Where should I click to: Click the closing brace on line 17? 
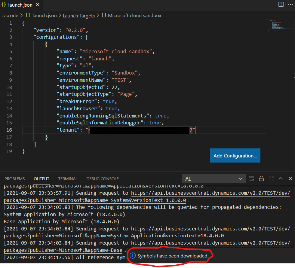47,137
